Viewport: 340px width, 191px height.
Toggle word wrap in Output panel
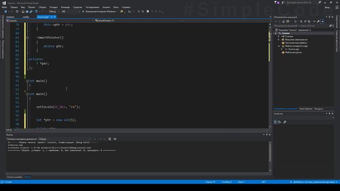[x=115, y=139]
